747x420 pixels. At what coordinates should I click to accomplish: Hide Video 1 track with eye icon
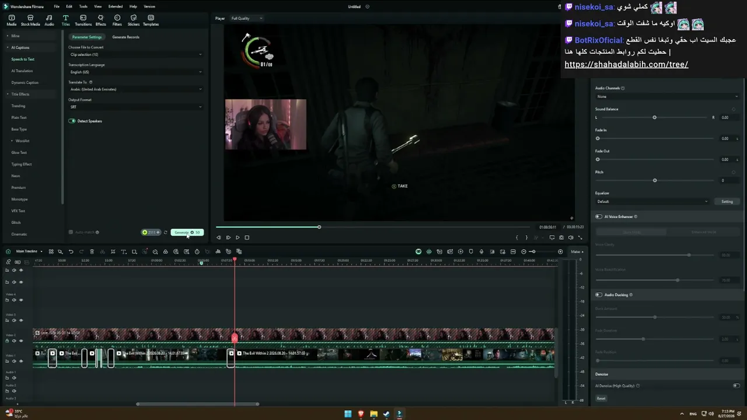pos(21,361)
